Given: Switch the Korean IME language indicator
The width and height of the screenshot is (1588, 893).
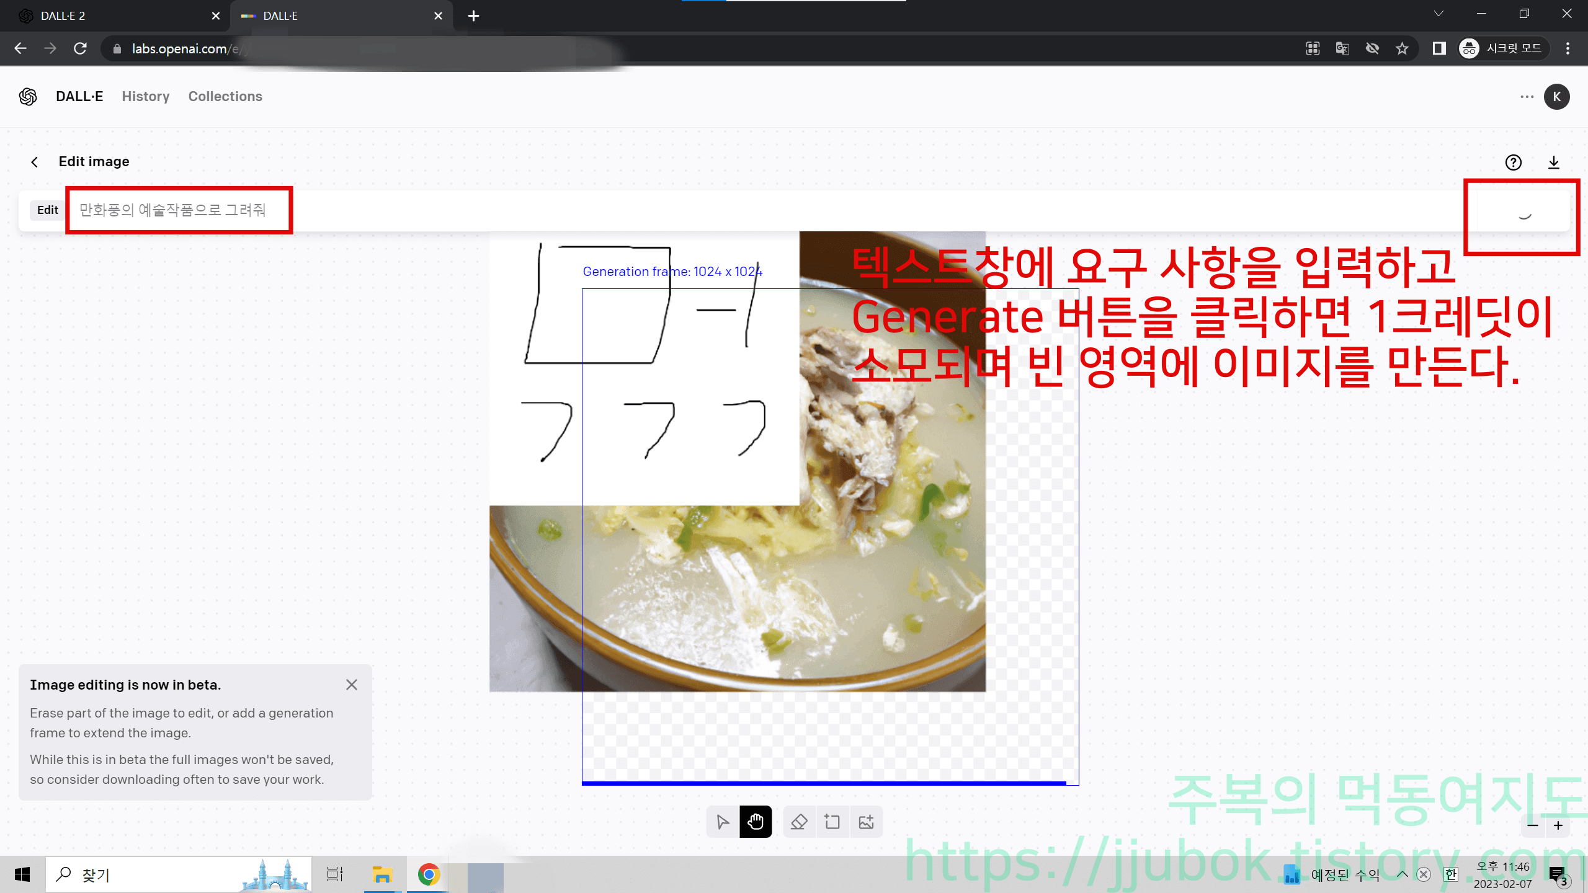Looking at the screenshot, I should coord(1450,874).
